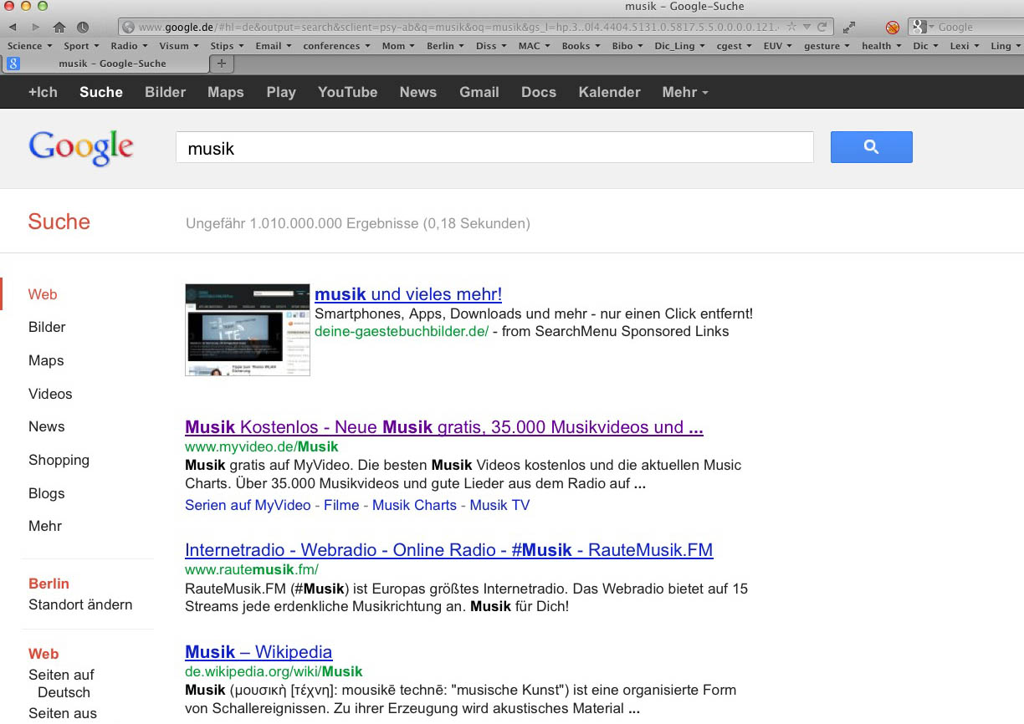
Task: Open +Ich in the Google bar
Action: [x=43, y=92]
